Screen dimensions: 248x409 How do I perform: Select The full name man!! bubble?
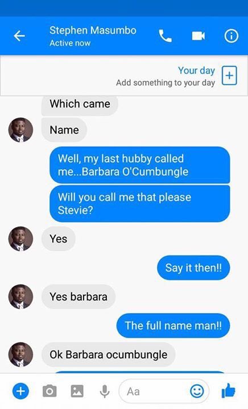173,325
